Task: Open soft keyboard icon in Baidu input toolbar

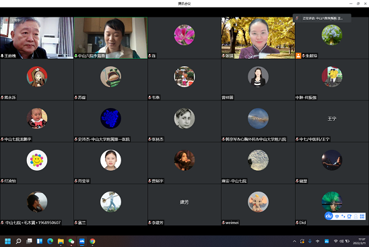Action: [x=349, y=216]
